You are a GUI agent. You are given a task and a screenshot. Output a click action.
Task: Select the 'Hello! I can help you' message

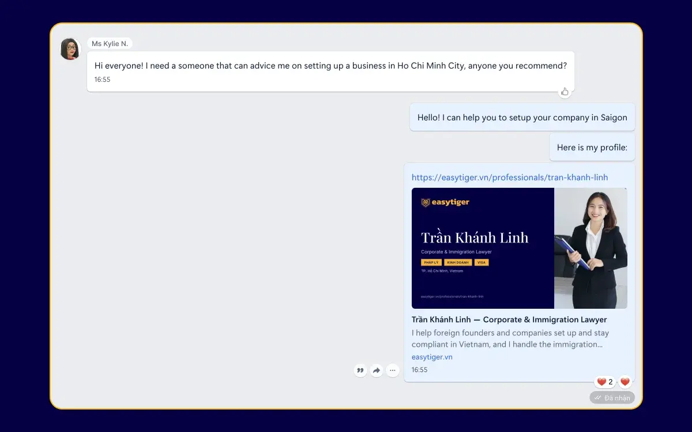522,118
